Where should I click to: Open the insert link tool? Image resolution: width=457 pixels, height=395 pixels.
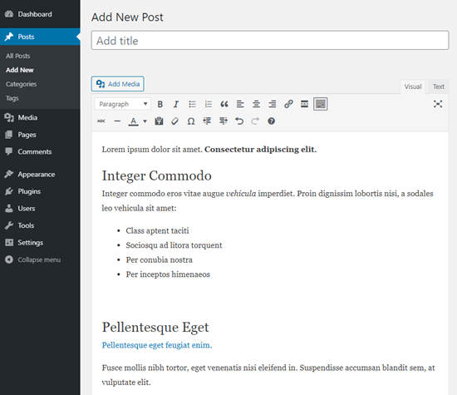click(288, 104)
